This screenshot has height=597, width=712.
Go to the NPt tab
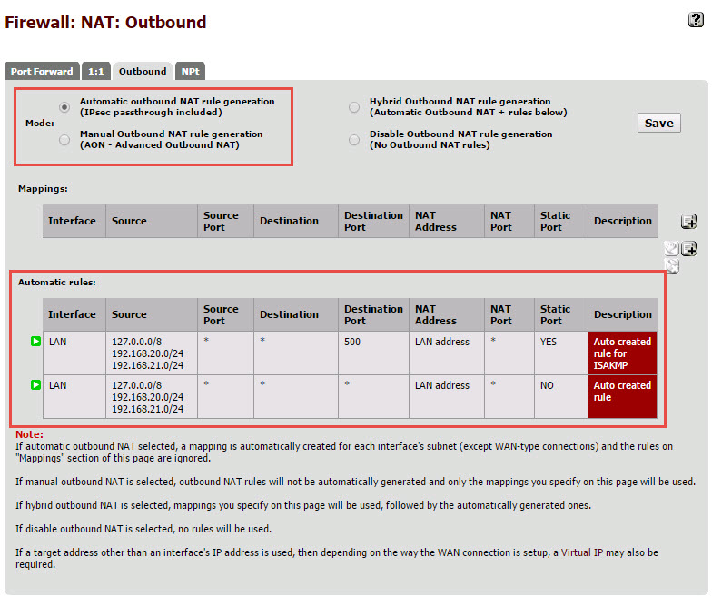pyautogui.click(x=191, y=71)
